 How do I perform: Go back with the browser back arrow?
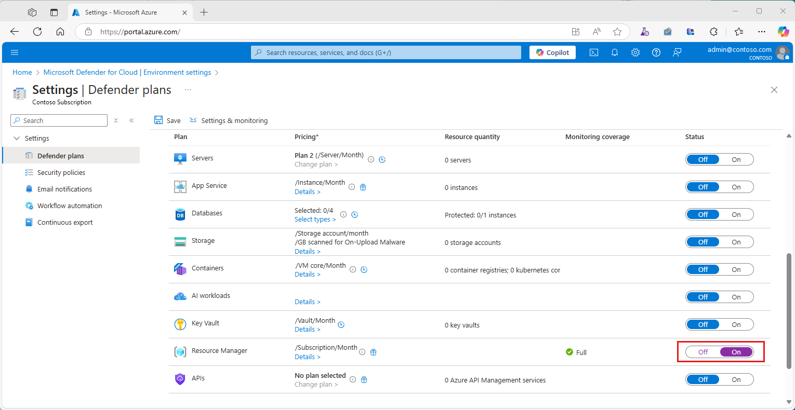15,32
